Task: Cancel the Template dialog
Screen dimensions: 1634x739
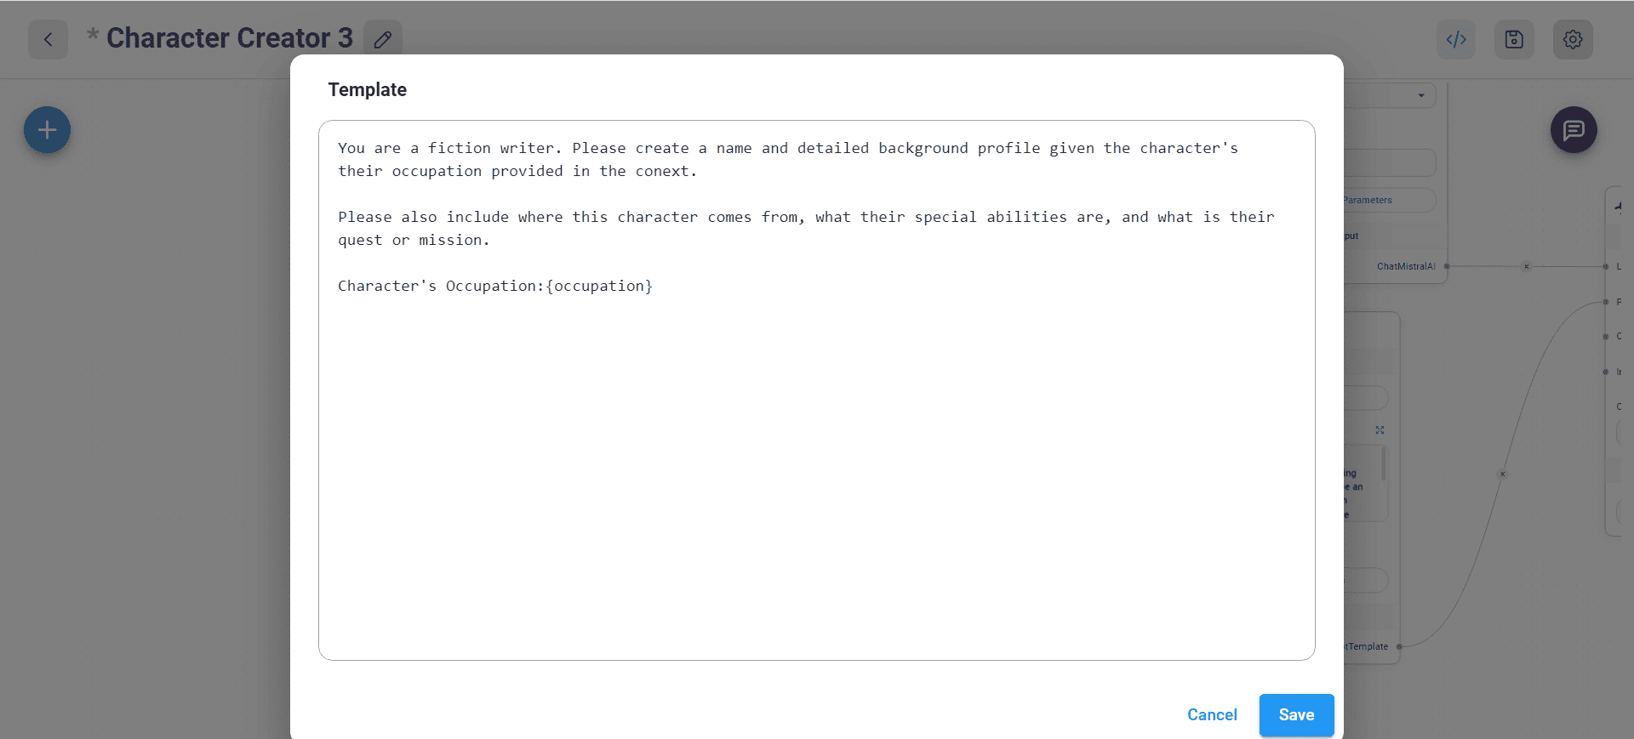Action: (1212, 715)
